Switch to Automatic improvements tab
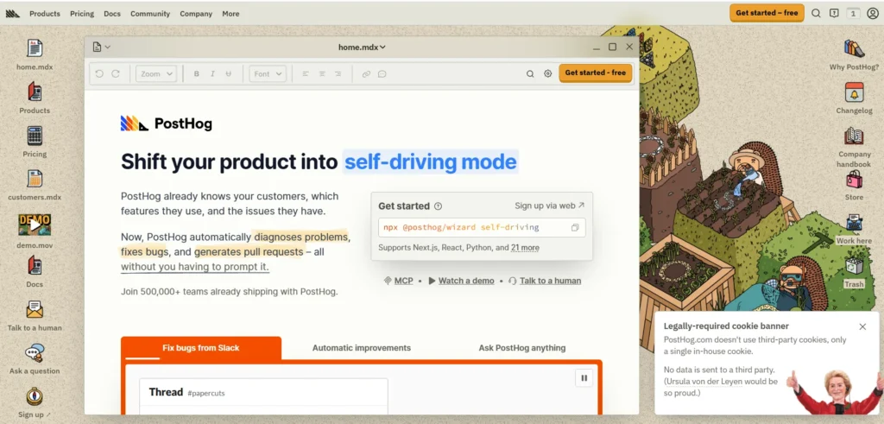Image resolution: width=884 pixels, height=424 pixels. (x=362, y=348)
